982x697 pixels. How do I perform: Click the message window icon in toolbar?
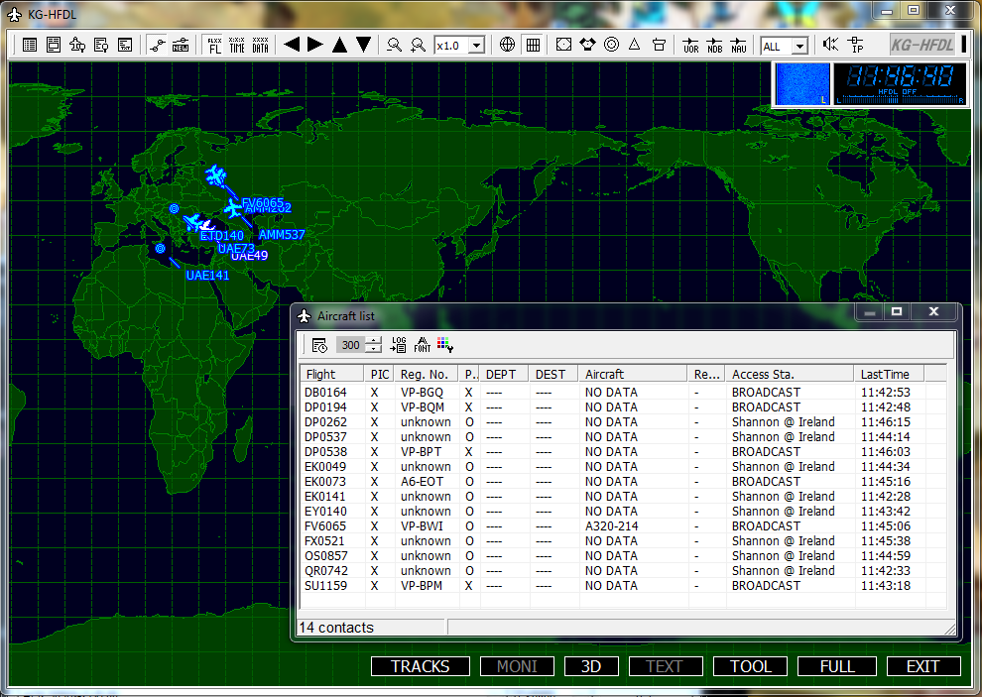(x=54, y=45)
